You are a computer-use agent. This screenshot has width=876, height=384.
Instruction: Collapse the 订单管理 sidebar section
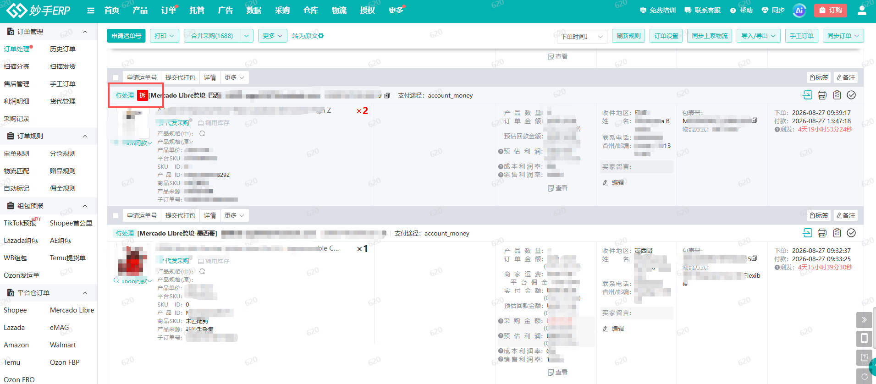[85, 32]
